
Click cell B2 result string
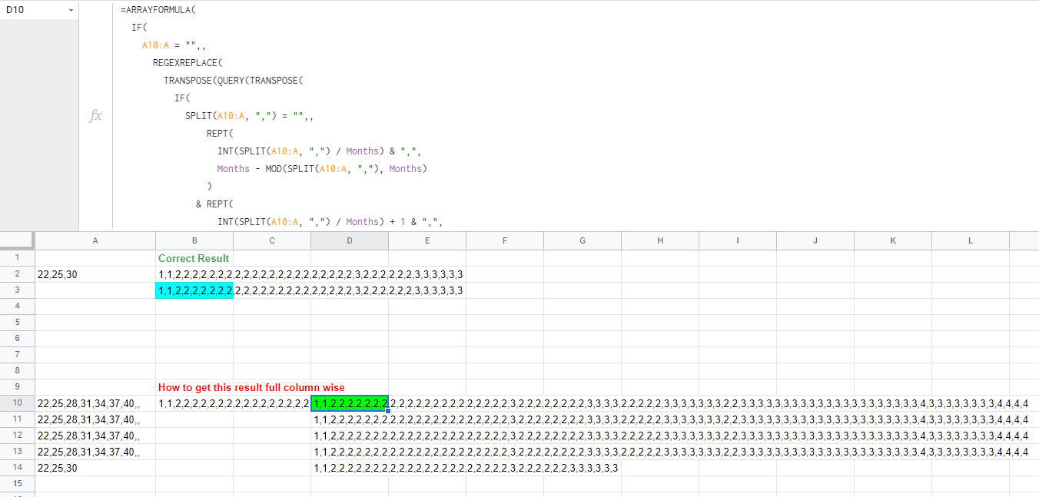[310, 274]
